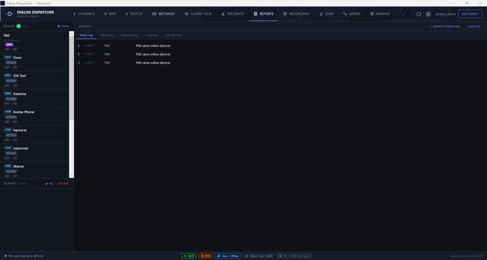The width and height of the screenshot is (487, 260).
Task: Click the circle status icon in header
Action: [419, 14]
